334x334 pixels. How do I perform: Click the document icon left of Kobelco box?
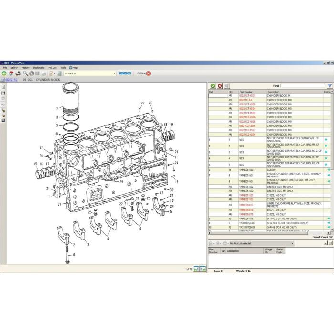[60, 73]
